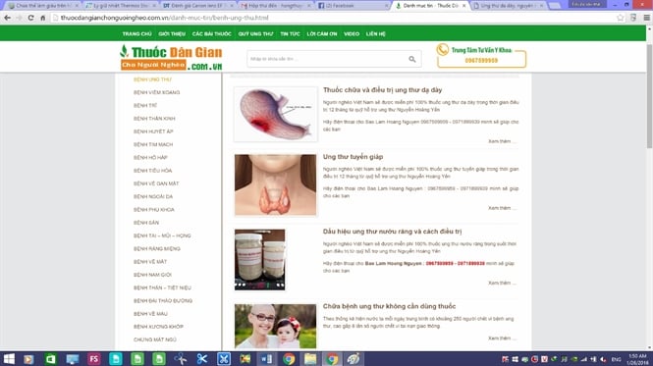The image size is (653, 366).
Task: Open TIN TỨC menu item
Action: (x=290, y=33)
